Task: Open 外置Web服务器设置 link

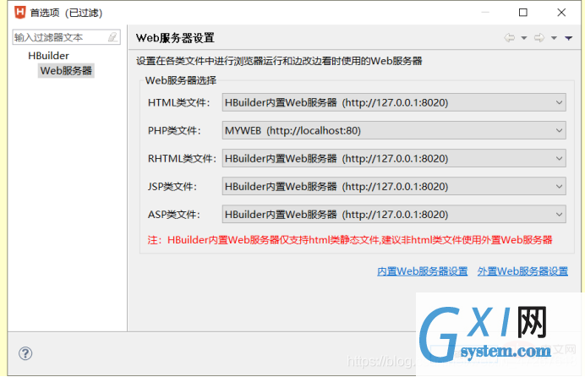Action: pos(522,271)
